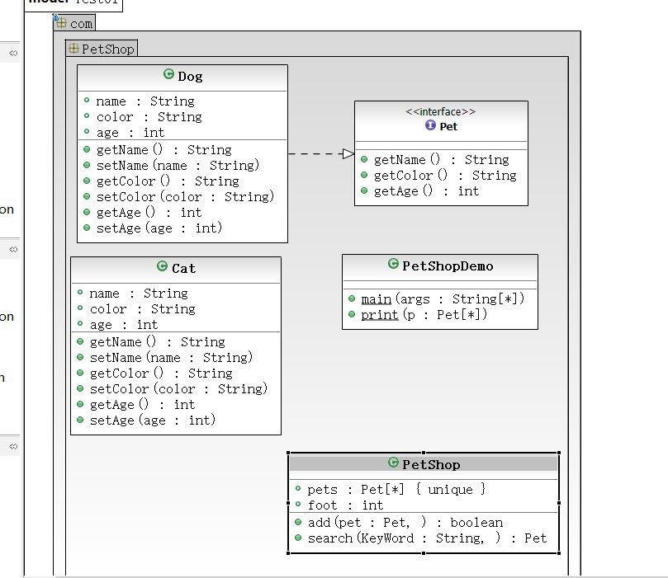Click the bottom-left resize handle of PetShop class
Image resolution: width=668 pixels, height=578 pixels.
[288, 553]
